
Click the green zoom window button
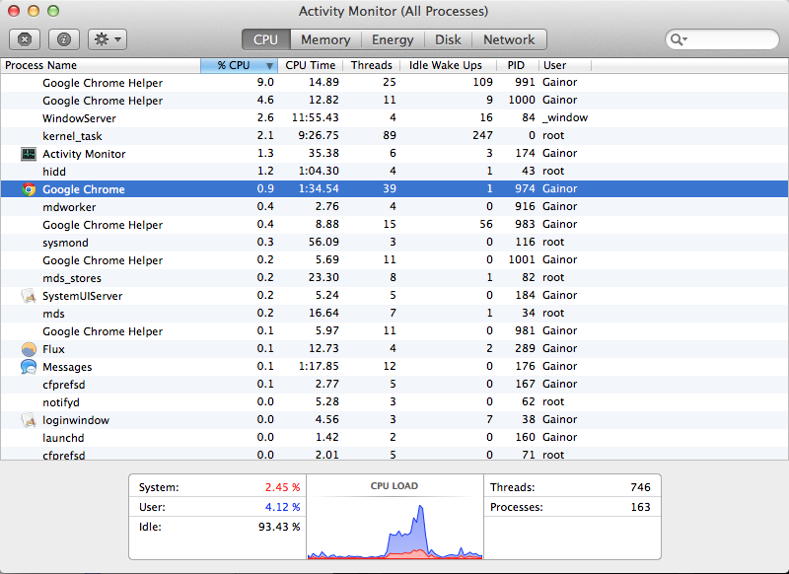pos(53,11)
